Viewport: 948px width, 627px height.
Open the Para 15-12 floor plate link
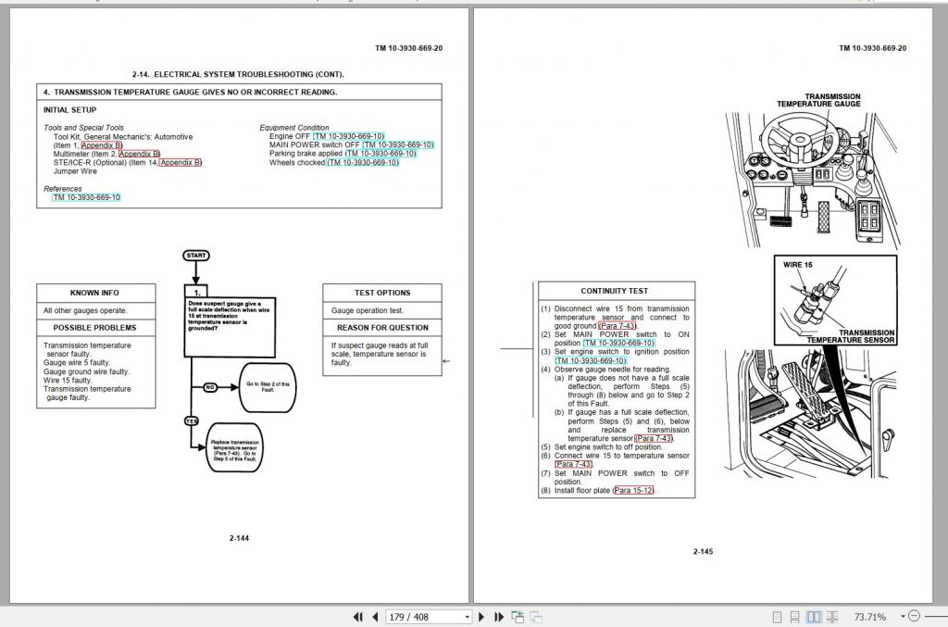(633, 490)
